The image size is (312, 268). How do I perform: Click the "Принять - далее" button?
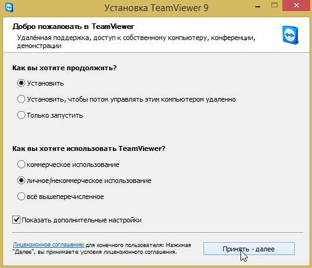(249, 249)
